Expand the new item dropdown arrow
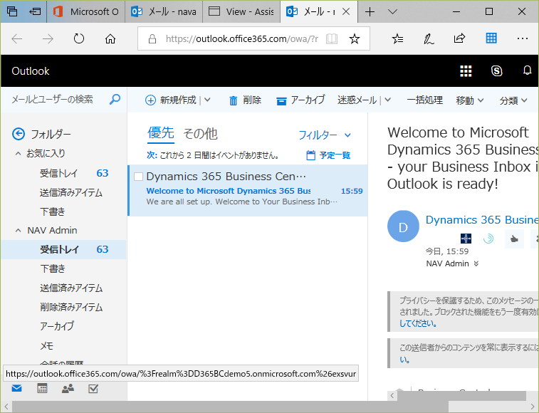The height and width of the screenshot is (413, 539). click(207, 100)
